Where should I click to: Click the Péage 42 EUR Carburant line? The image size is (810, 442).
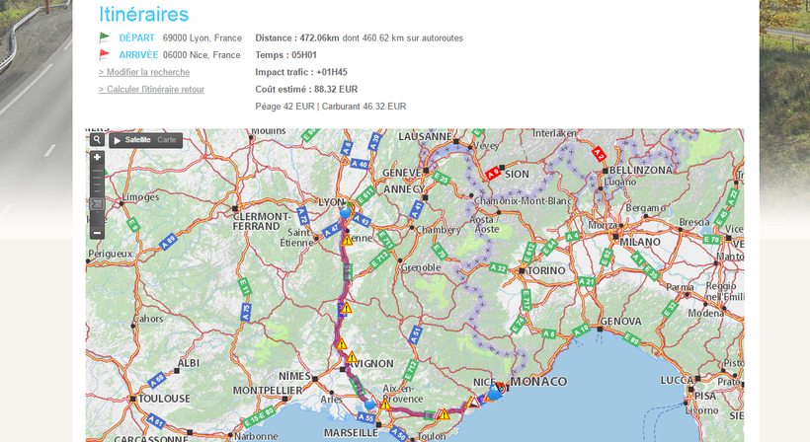331,107
